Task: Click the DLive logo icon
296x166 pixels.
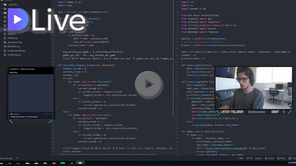Action: pos(18,19)
